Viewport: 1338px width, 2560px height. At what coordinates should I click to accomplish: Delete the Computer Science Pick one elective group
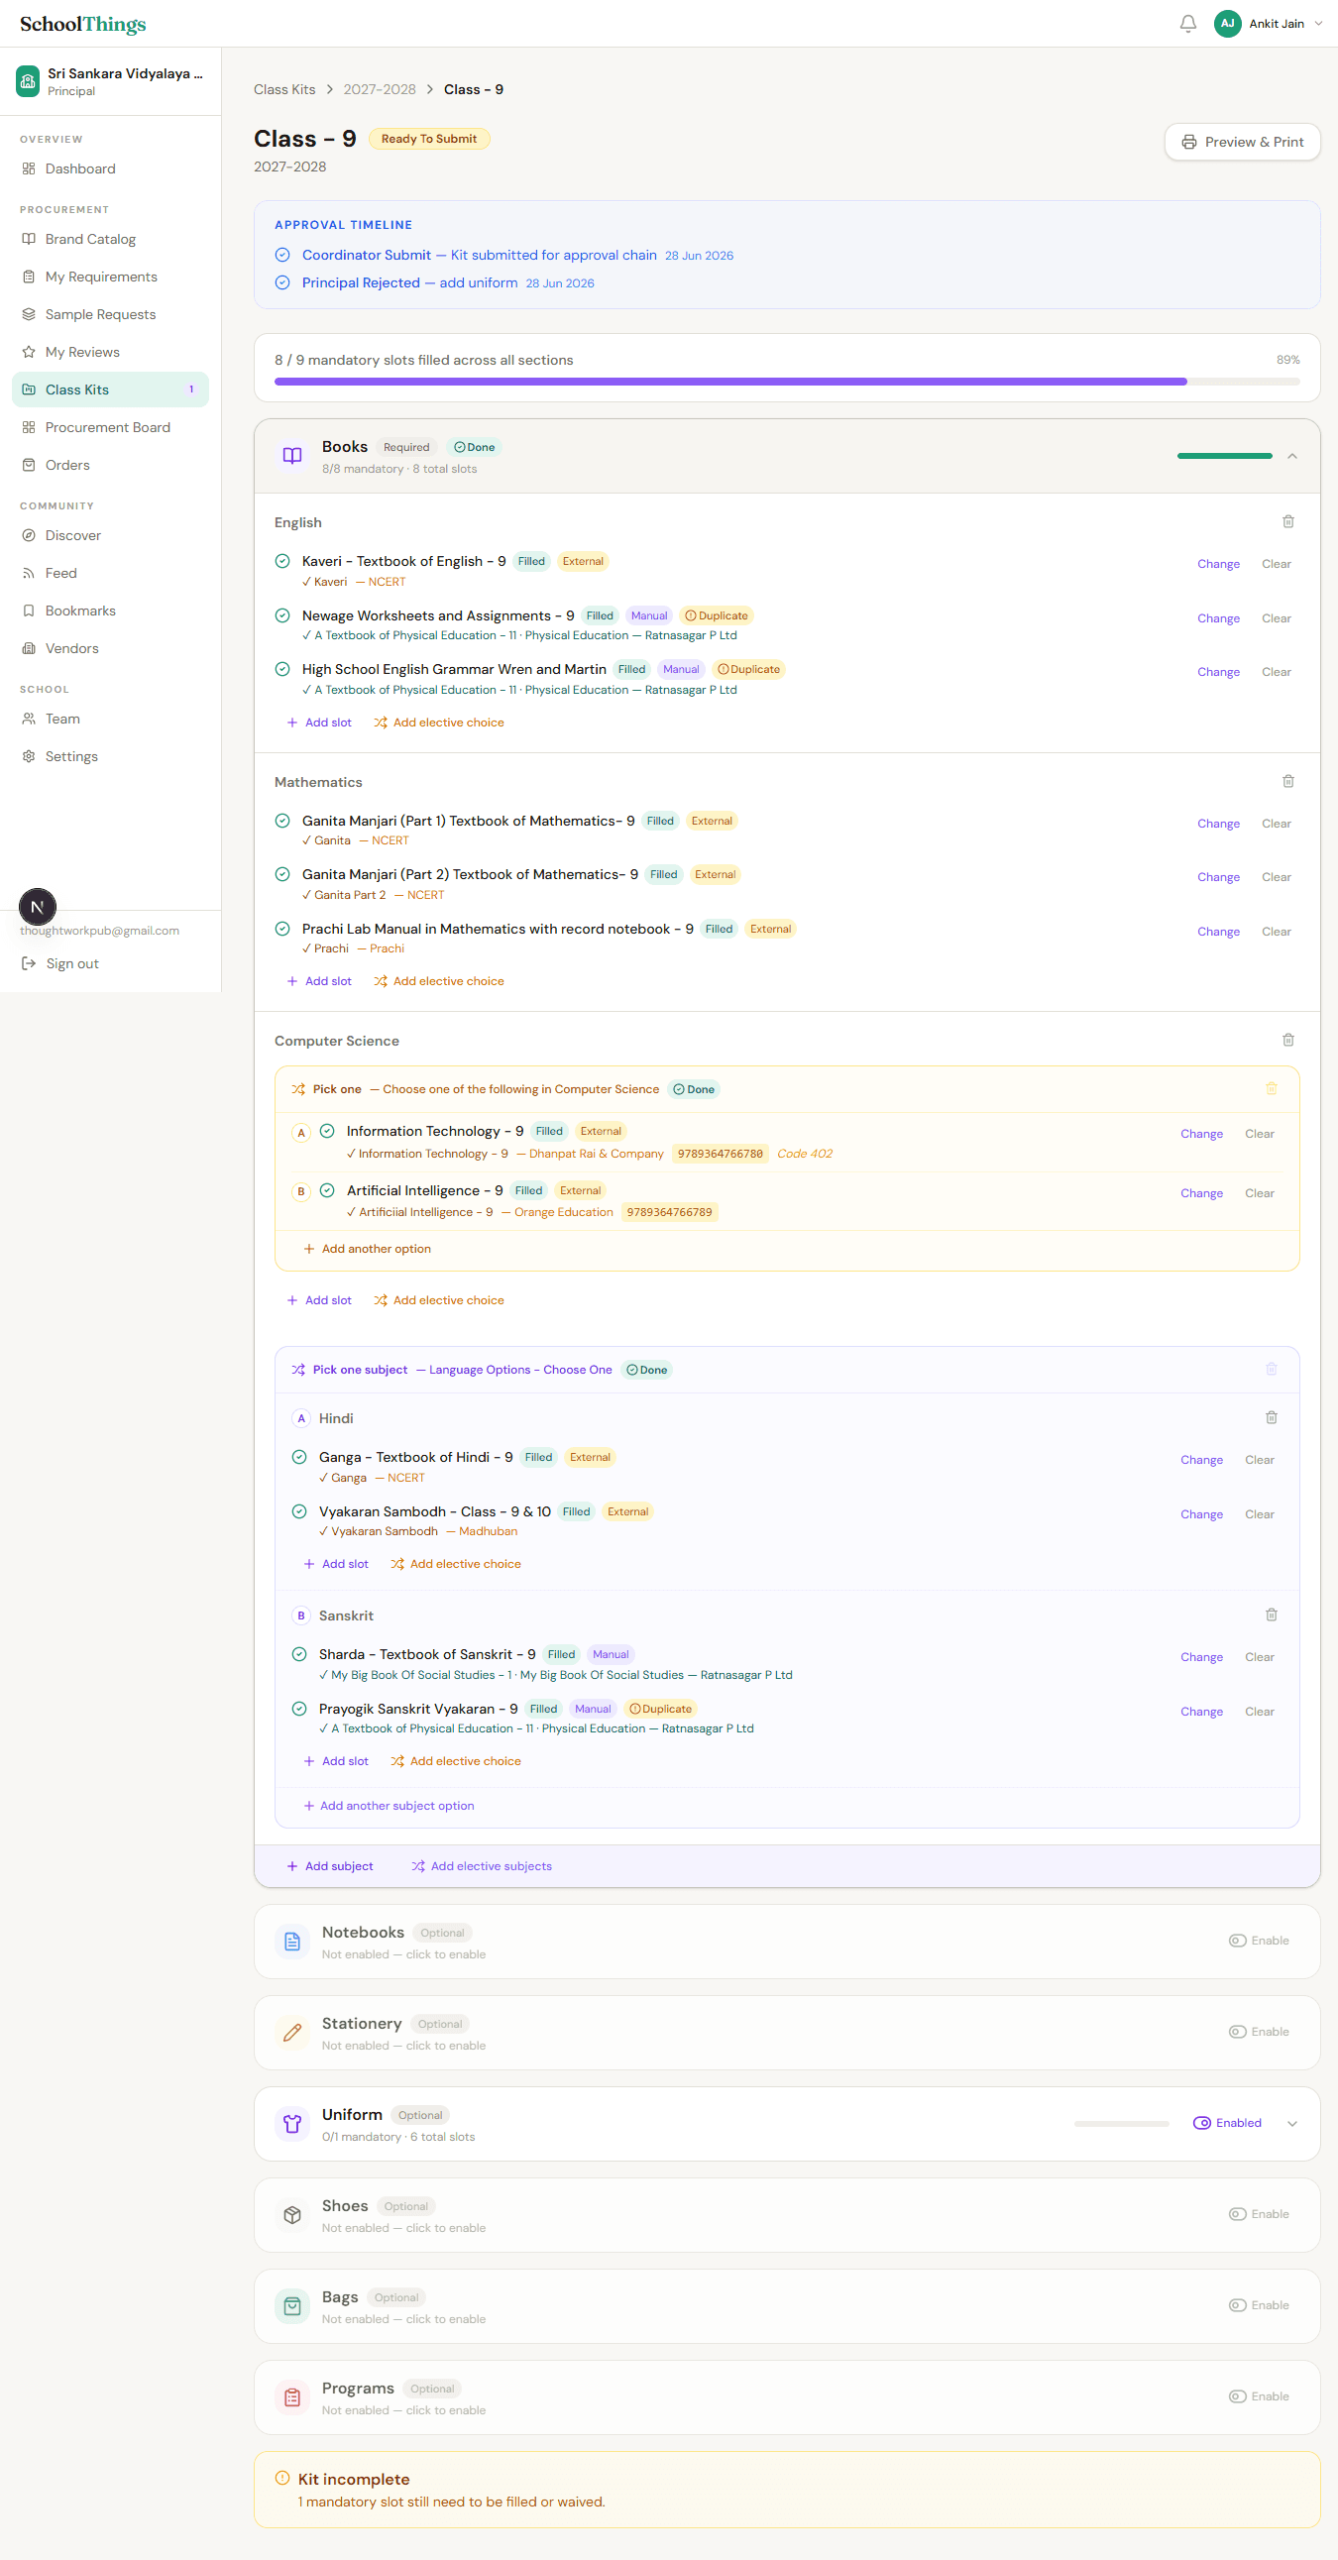[1272, 1089]
